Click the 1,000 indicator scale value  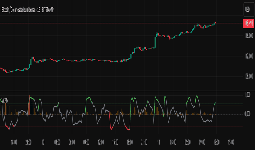point(248,95)
